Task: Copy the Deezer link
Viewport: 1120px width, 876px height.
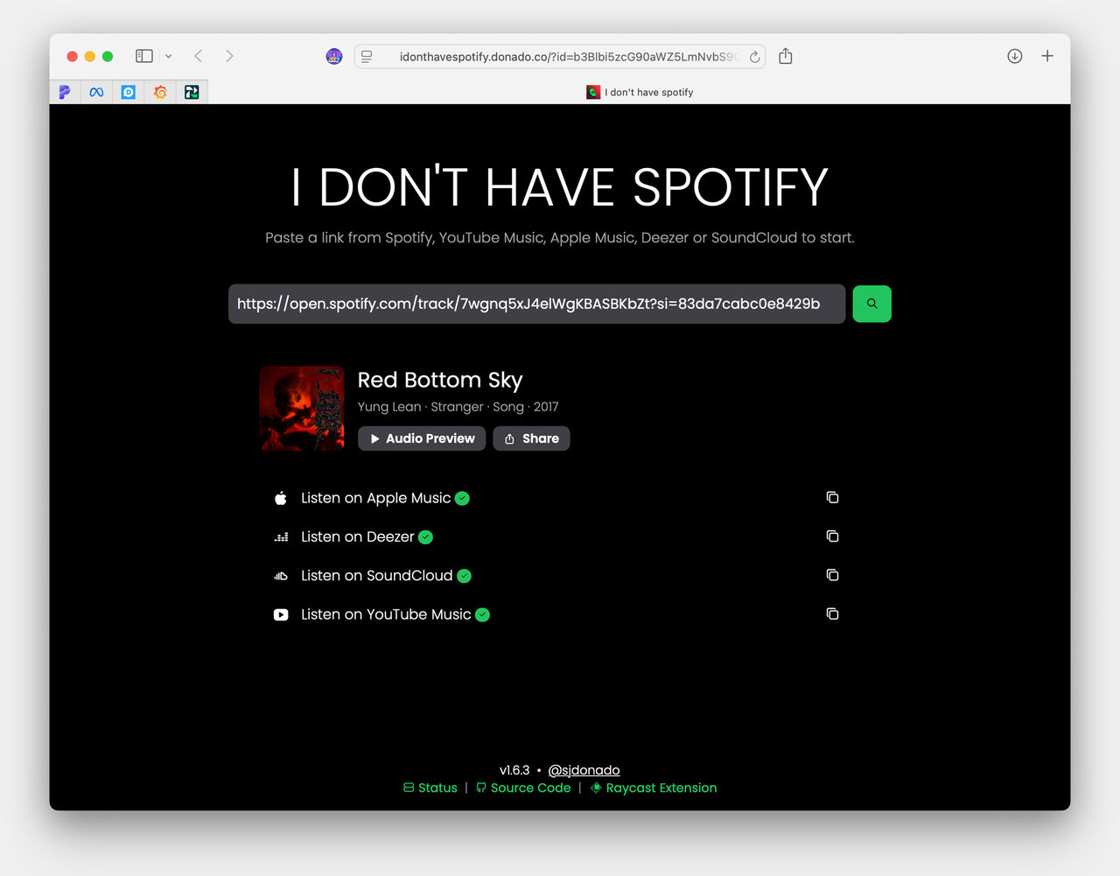Action: click(x=831, y=536)
